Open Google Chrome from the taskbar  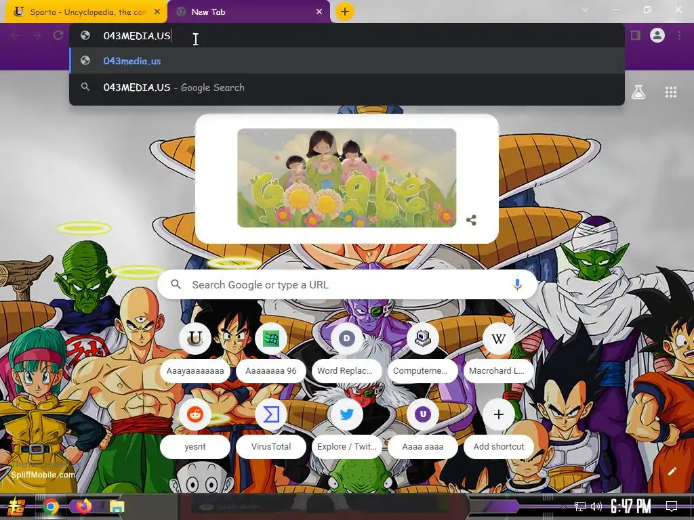pyautogui.click(x=50, y=506)
